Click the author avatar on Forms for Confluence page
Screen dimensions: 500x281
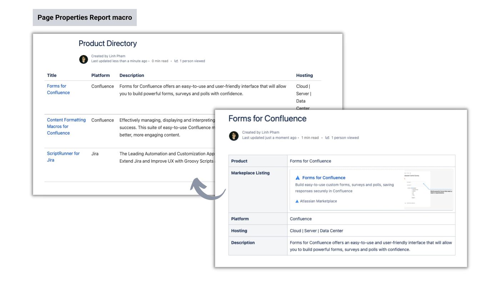pyautogui.click(x=234, y=136)
